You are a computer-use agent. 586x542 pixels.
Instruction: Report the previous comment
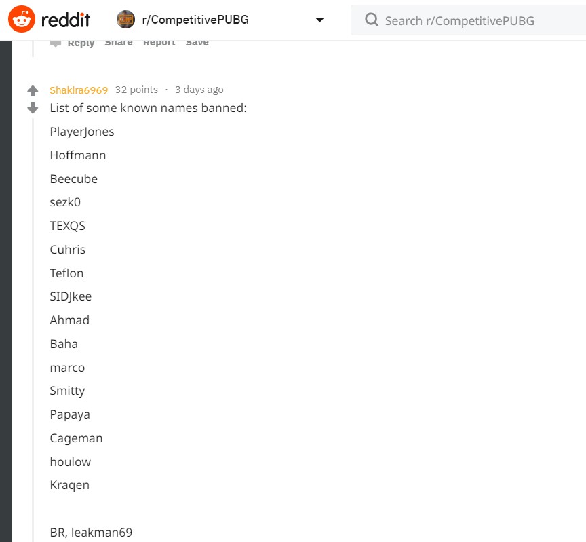click(x=159, y=42)
